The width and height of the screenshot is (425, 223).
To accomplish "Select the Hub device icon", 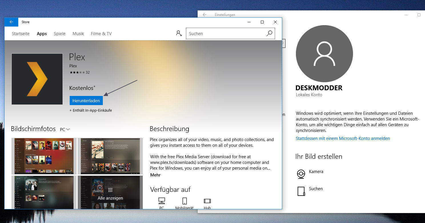I will (207, 201).
